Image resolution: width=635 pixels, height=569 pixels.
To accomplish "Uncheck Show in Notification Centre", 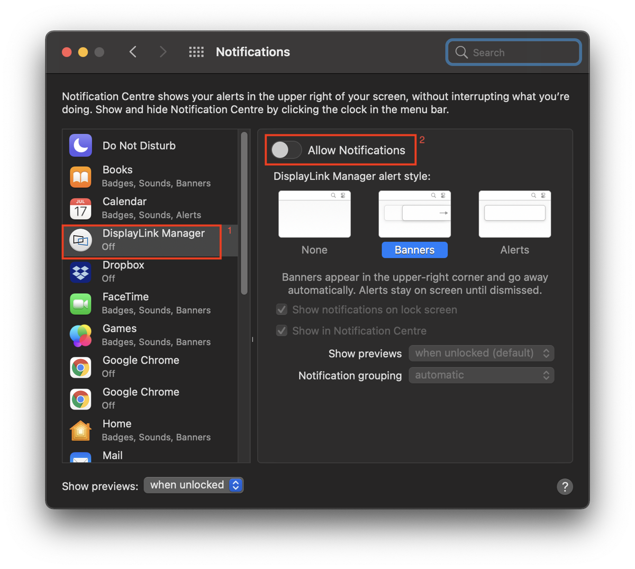I will click(x=282, y=330).
